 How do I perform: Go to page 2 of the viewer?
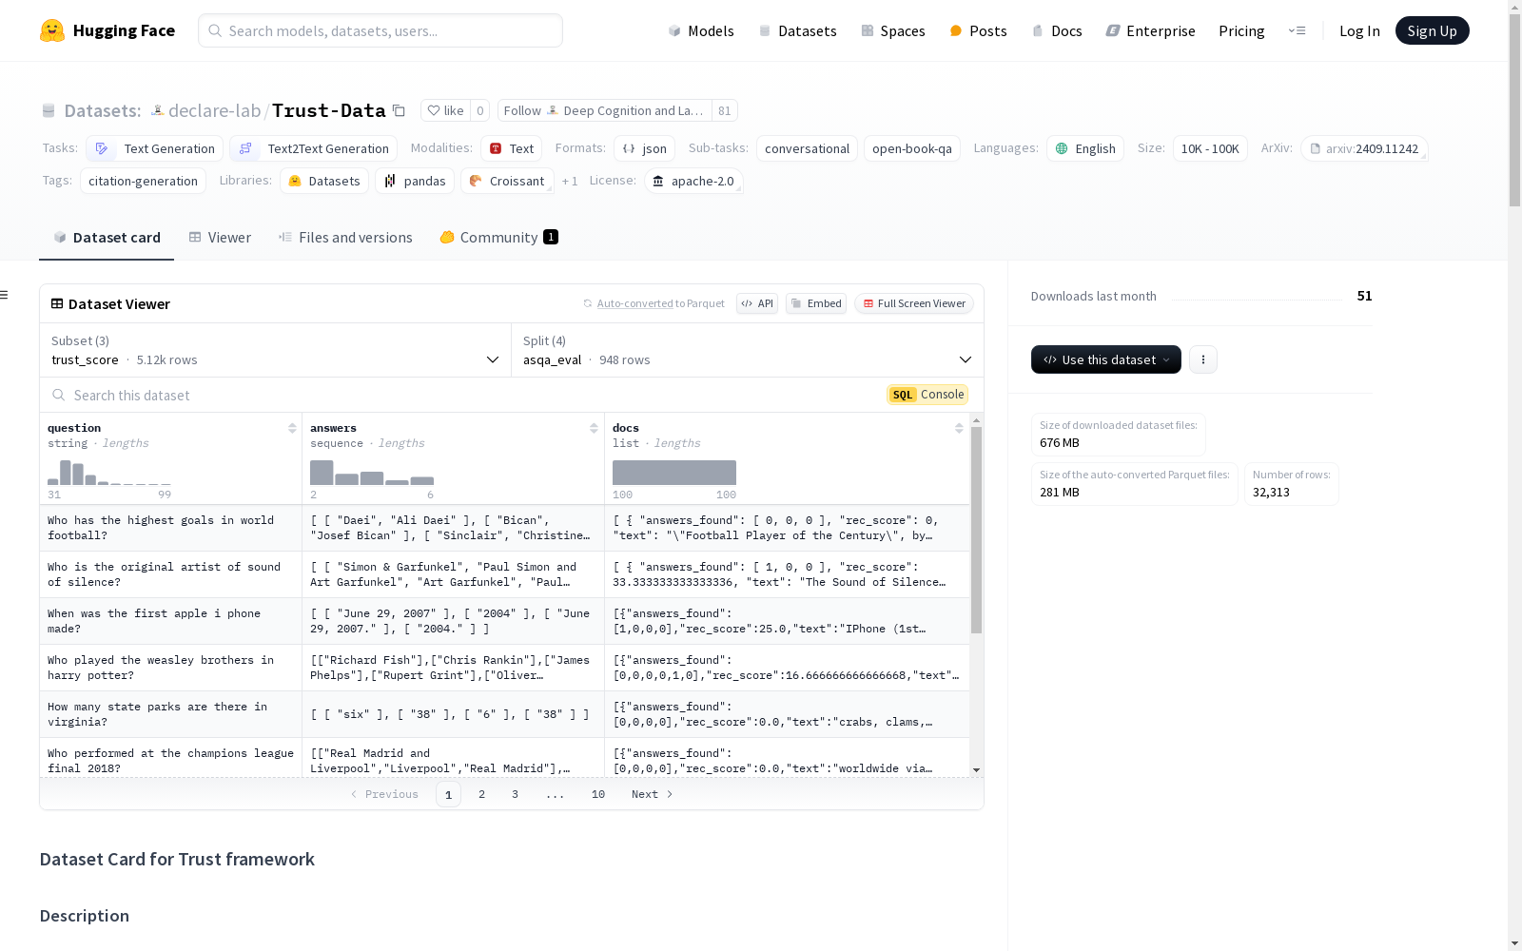[482, 794]
